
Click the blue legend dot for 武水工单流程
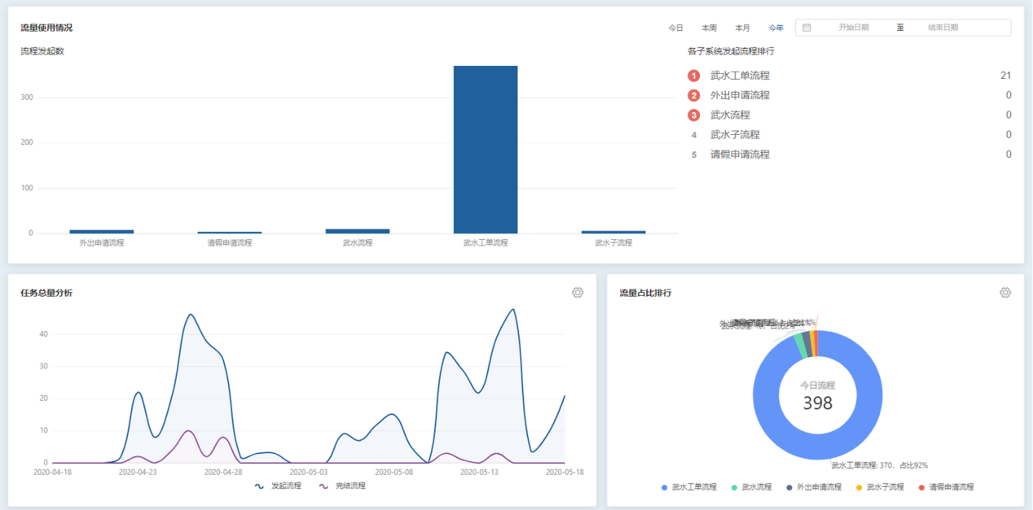[665, 486]
